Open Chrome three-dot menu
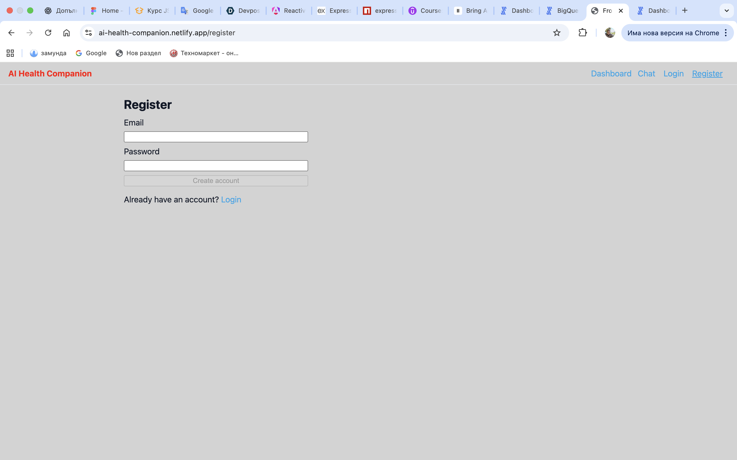The height and width of the screenshot is (460, 737). pyautogui.click(x=726, y=32)
